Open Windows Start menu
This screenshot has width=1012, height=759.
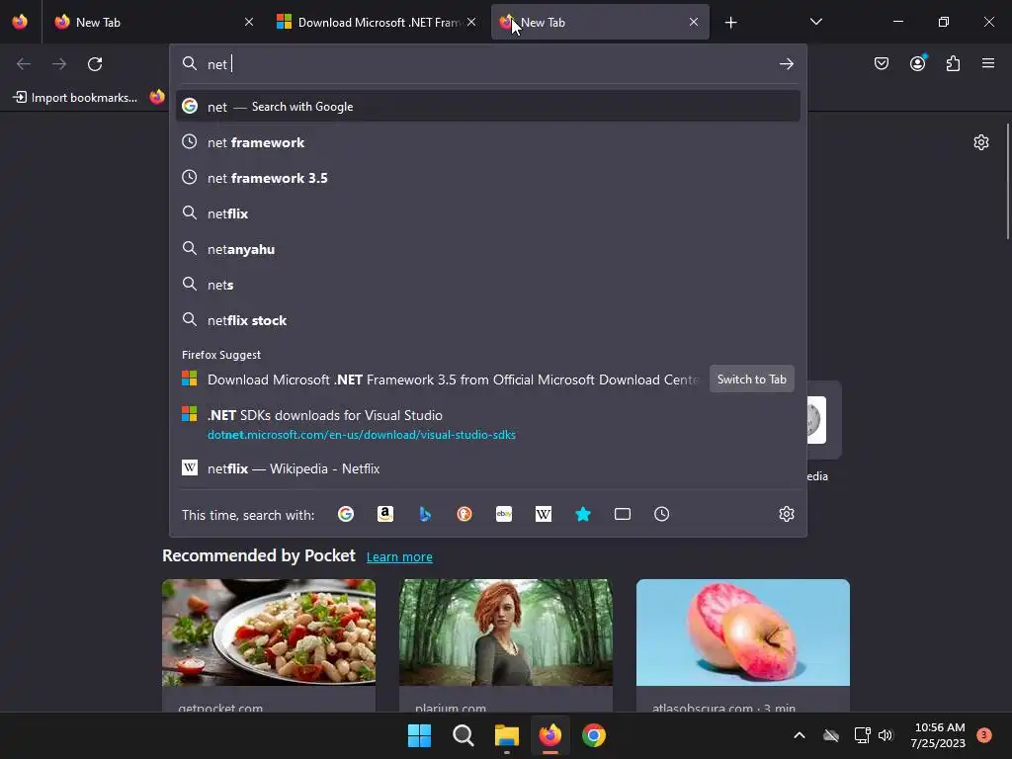(419, 735)
